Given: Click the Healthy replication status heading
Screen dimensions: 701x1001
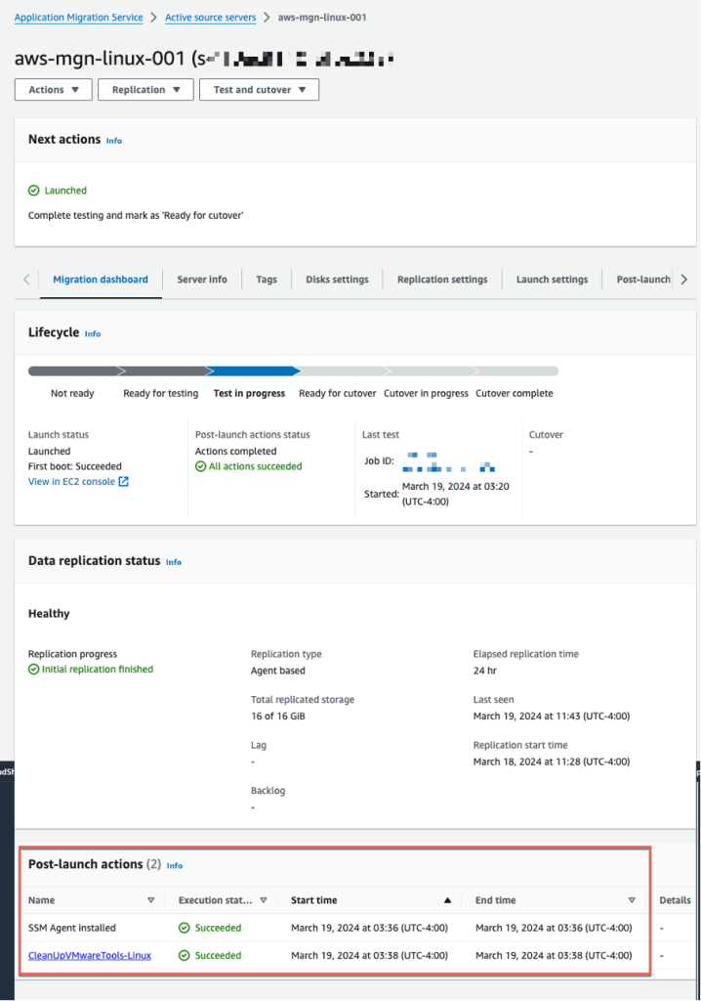Looking at the screenshot, I should coord(49,614).
